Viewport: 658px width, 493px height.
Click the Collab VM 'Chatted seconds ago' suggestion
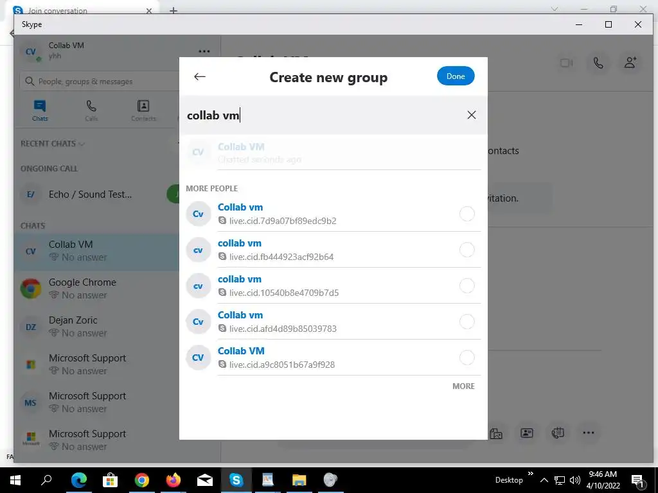pyautogui.click(x=333, y=152)
